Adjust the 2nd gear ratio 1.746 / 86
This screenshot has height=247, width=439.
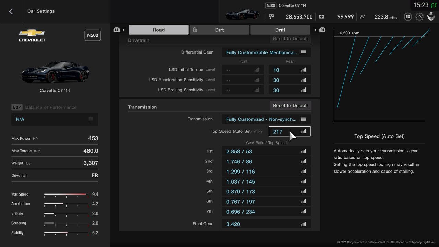[266, 161]
